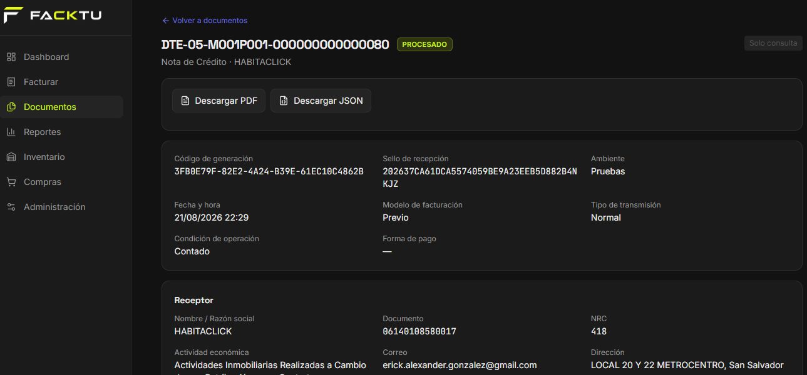The height and width of the screenshot is (375, 807).
Task: Click the Inventario warehouse icon
Action: (11, 157)
